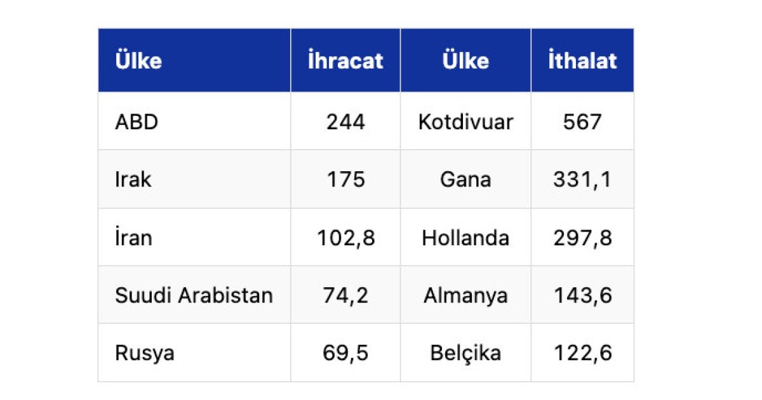Screen dimensions: 762x400
Task: Click the Rusya country cell
Action: point(144,353)
